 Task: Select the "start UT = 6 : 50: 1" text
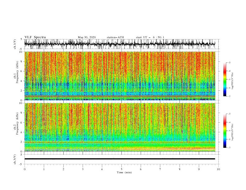pos(150,37)
